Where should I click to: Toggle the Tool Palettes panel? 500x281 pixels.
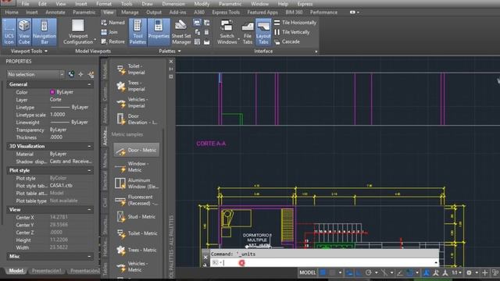pos(137,32)
